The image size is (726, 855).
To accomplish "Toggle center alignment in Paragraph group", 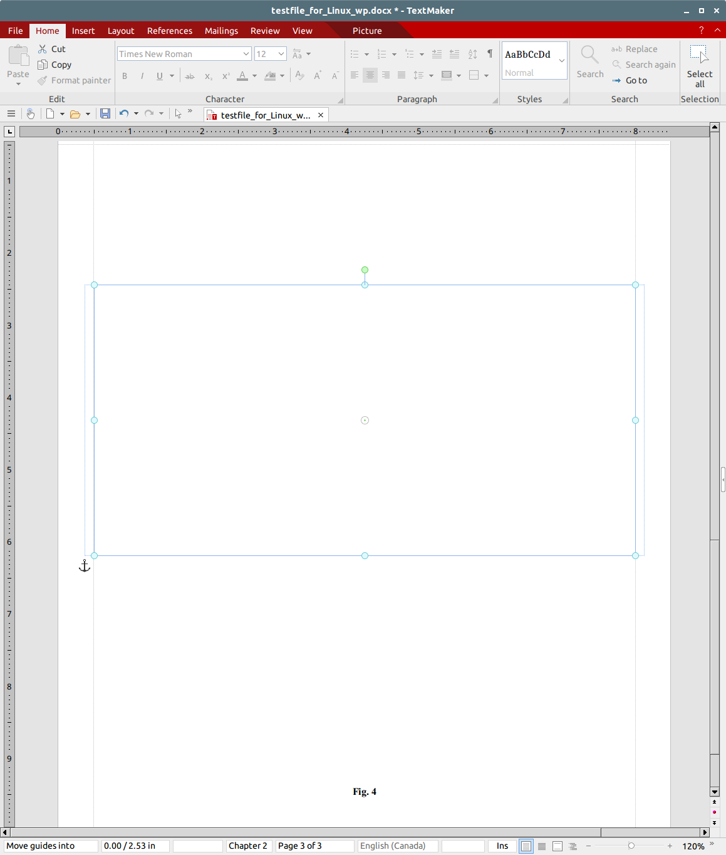I will pyautogui.click(x=370, y=75).
